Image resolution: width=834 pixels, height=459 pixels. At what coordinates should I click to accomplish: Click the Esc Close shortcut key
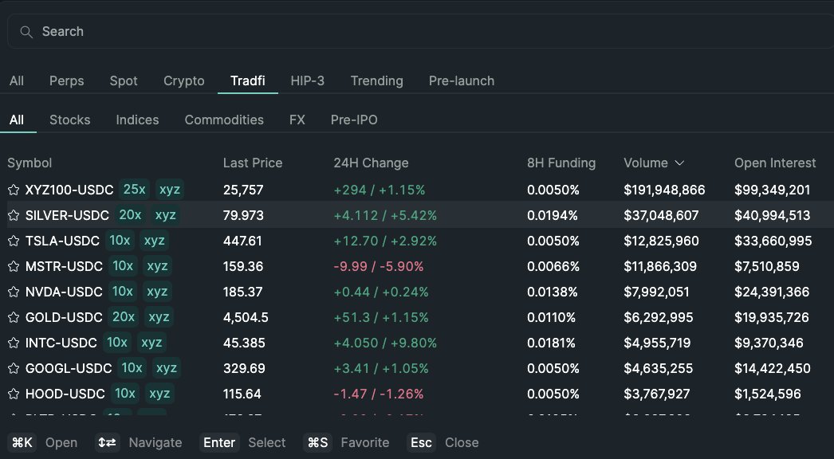(421, 442)
